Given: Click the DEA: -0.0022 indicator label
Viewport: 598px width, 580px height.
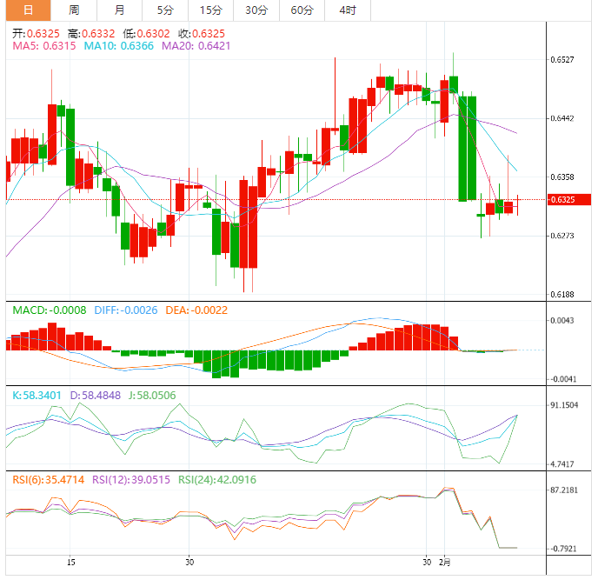Looking at the screenshot, I should click(x=196, y=310).
